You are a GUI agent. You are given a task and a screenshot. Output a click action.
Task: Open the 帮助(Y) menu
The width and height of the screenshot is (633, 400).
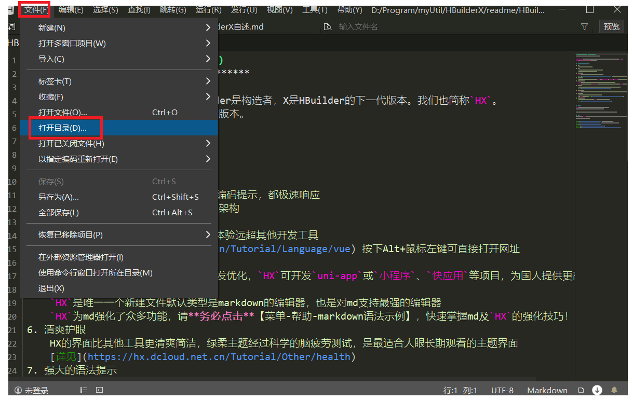tap(349, 10)
